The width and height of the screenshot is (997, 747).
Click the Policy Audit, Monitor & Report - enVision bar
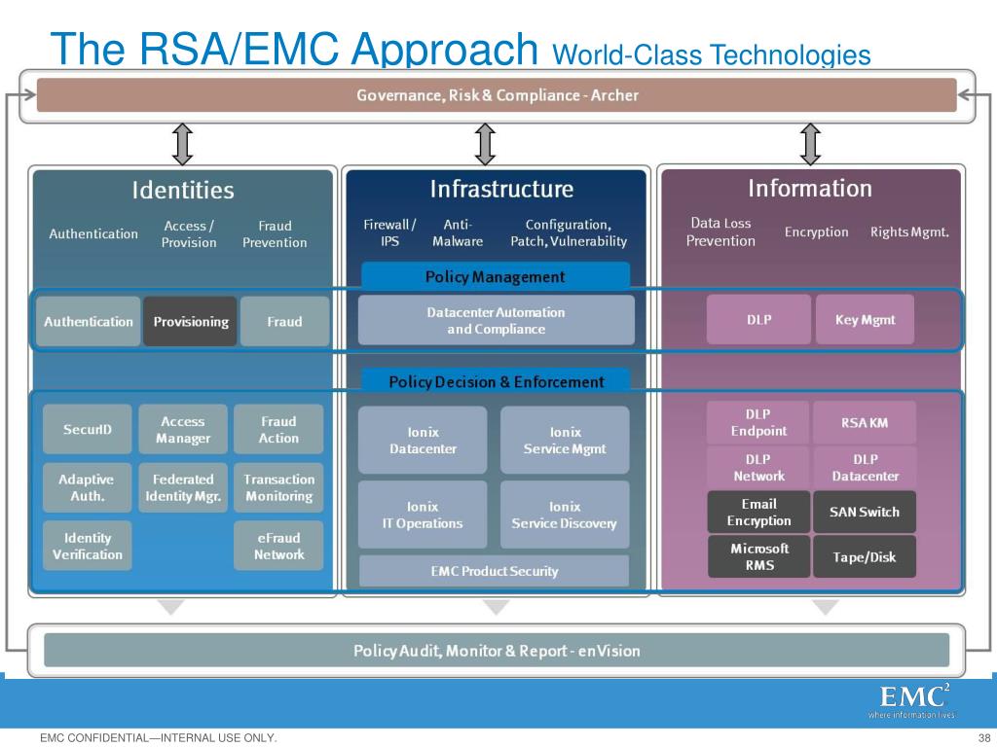pos(497,651)
